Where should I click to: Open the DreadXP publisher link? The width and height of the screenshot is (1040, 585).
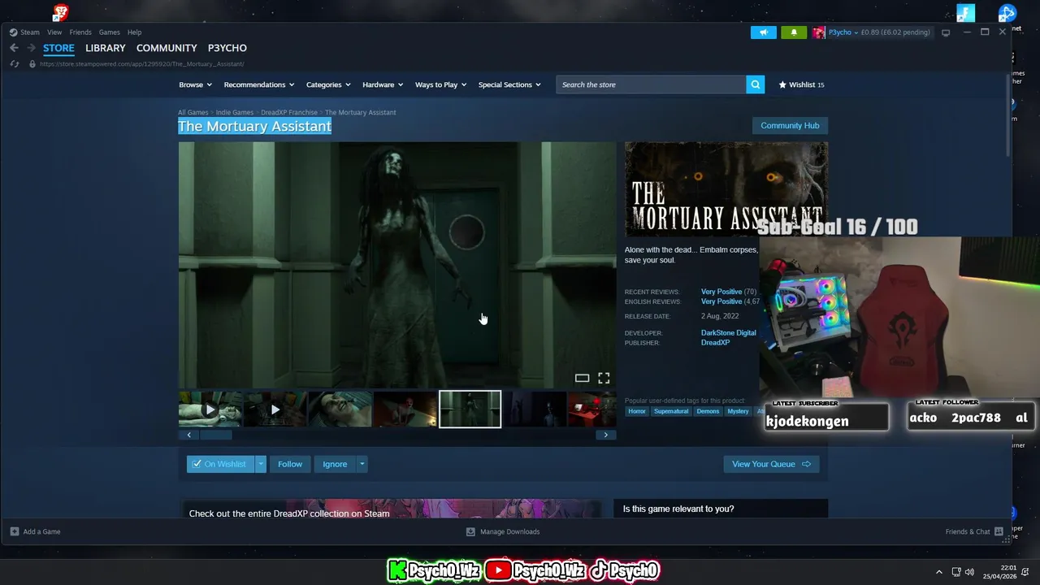[716, 342]
